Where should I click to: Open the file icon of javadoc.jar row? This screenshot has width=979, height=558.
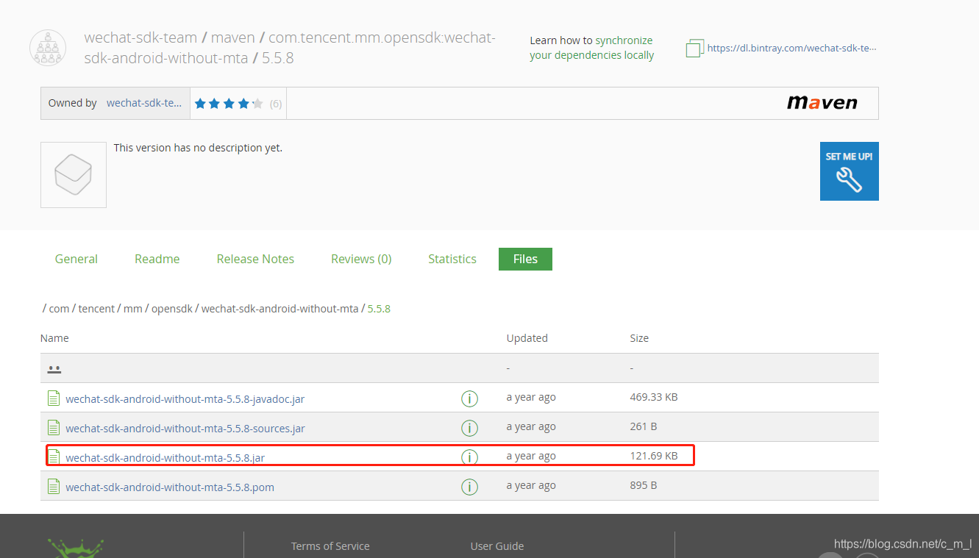(53, 398)
